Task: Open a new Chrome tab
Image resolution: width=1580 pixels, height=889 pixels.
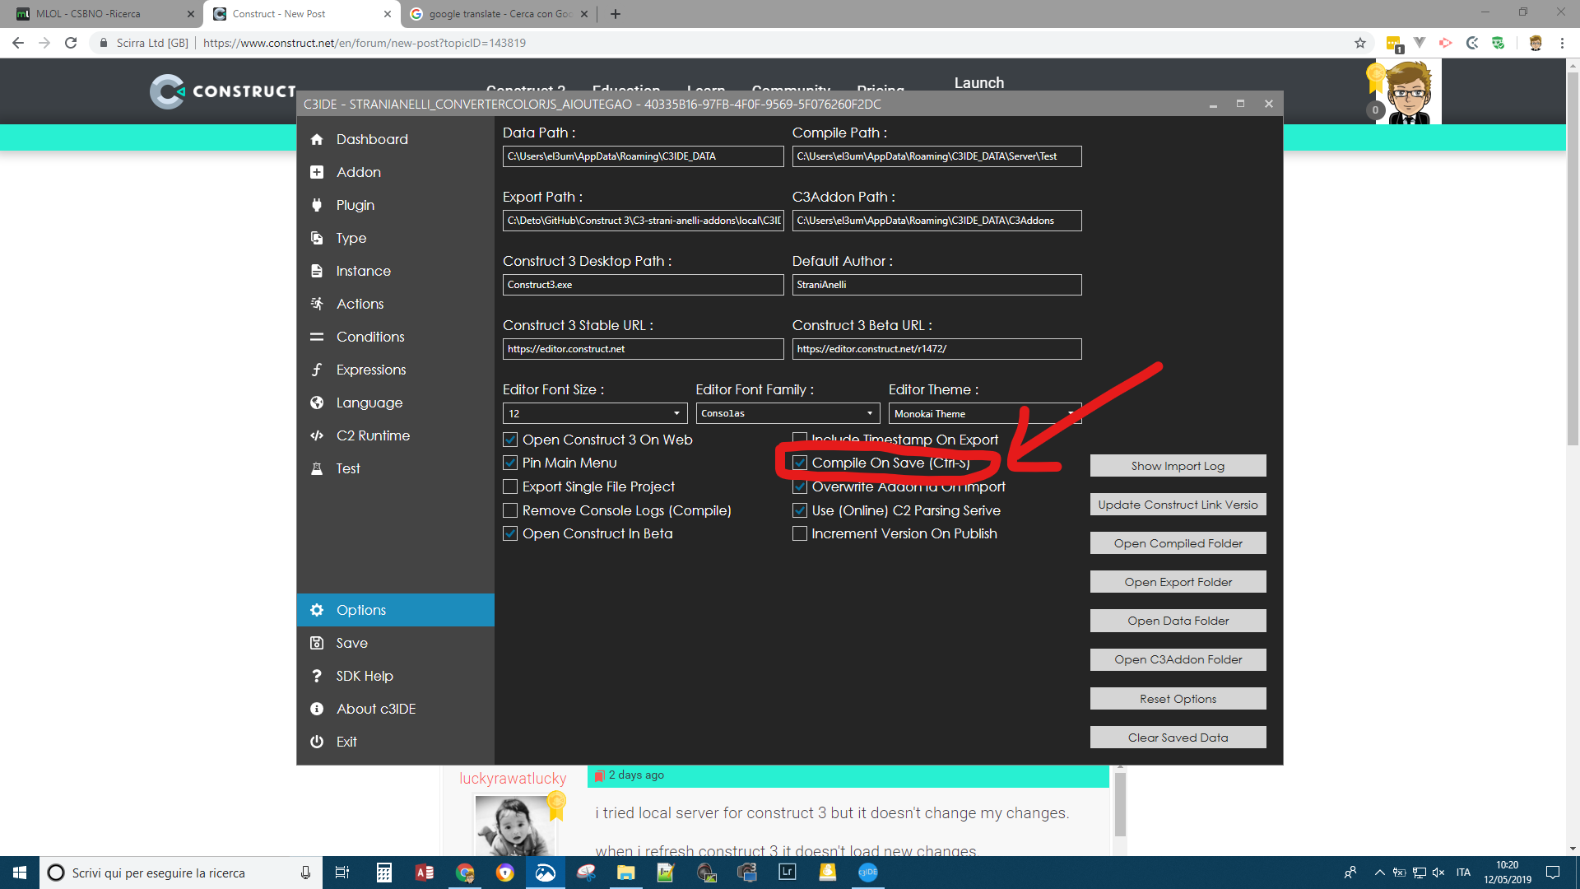Action: click(x=616, y=14)
